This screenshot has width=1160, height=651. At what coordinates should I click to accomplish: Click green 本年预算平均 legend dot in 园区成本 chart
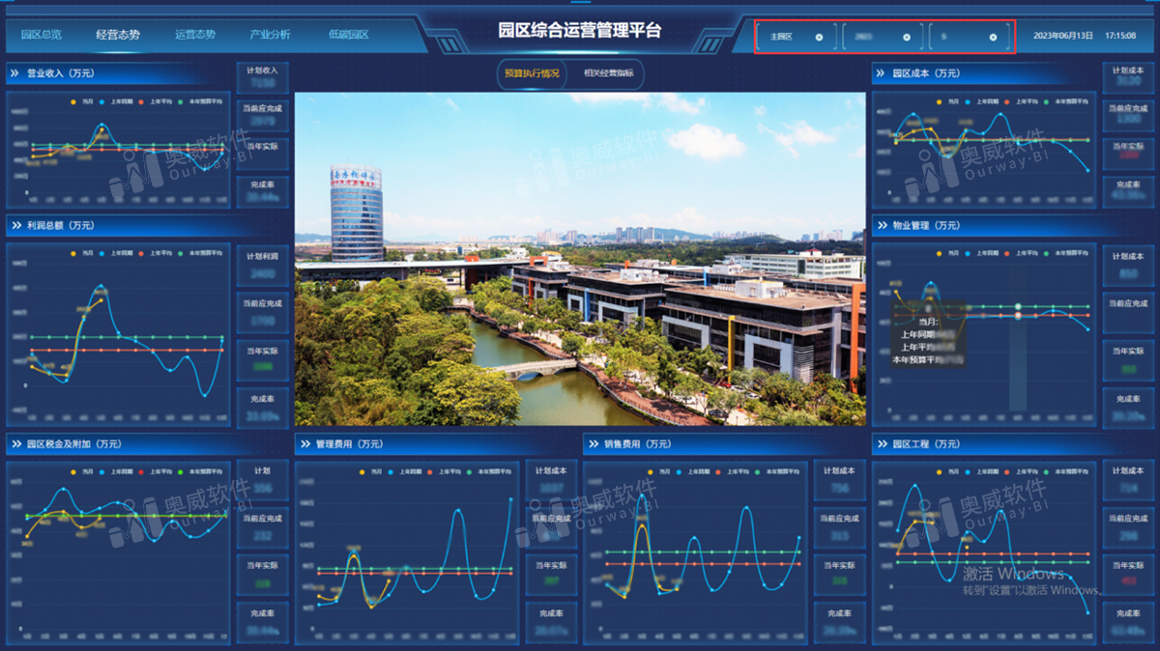pos(1048,100)
